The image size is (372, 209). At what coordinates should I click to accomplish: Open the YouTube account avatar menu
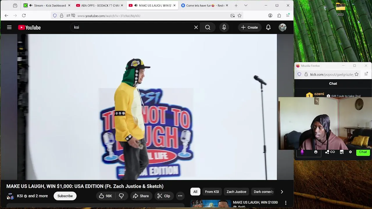(282, 27)
